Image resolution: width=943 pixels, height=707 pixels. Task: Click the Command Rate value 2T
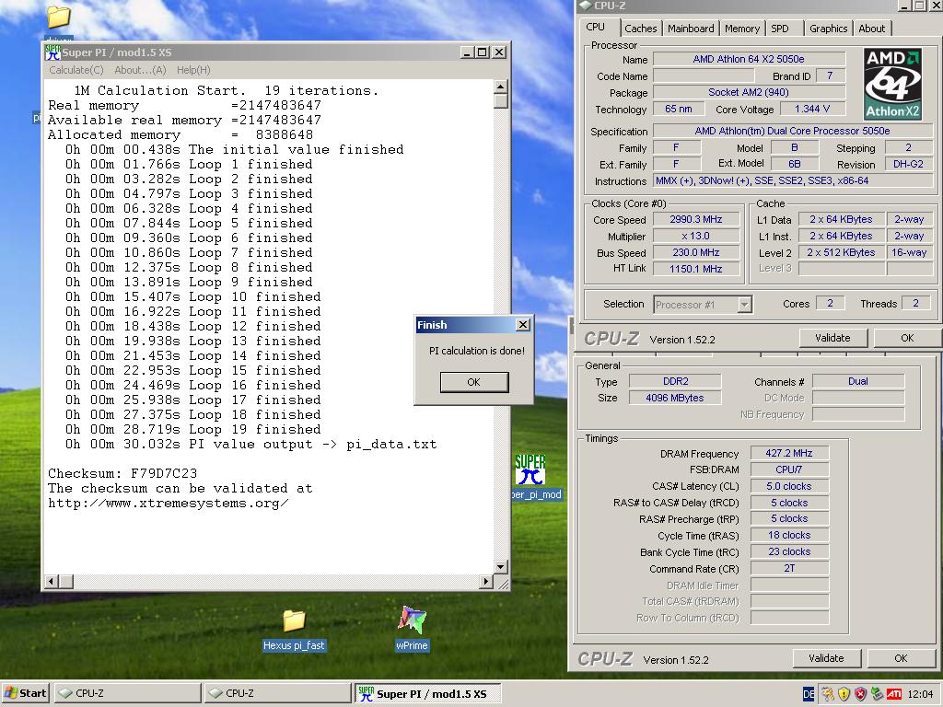(x=789, y=568)
